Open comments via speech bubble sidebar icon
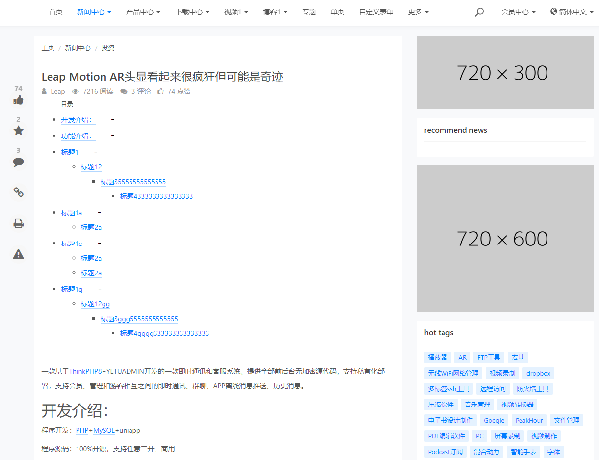Screen dimensions: 599x460 (18, 162)
